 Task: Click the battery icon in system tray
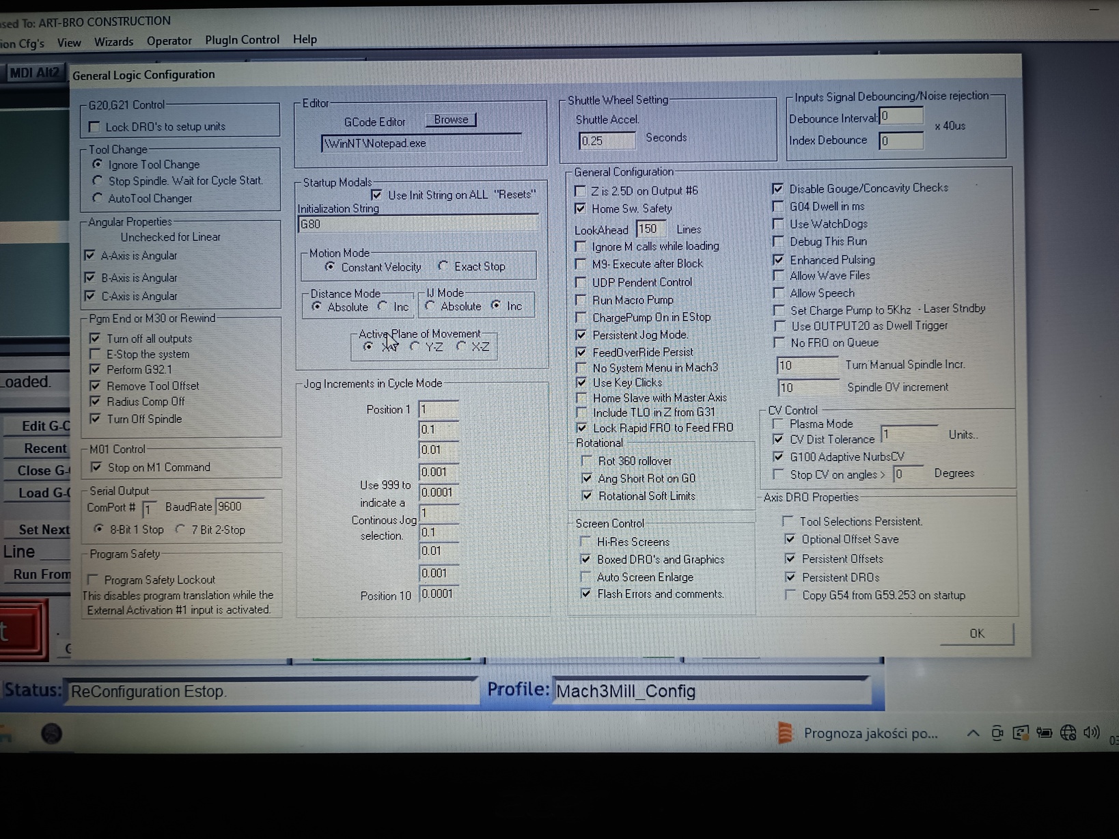[x=1044, y=733]
